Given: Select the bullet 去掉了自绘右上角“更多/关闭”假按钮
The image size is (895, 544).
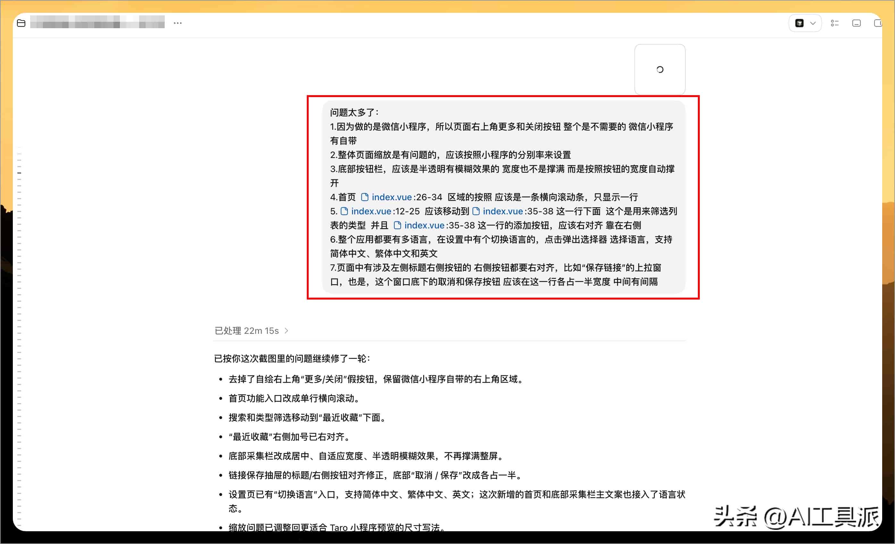Looking at the screenshot, I should coord(376,379).
